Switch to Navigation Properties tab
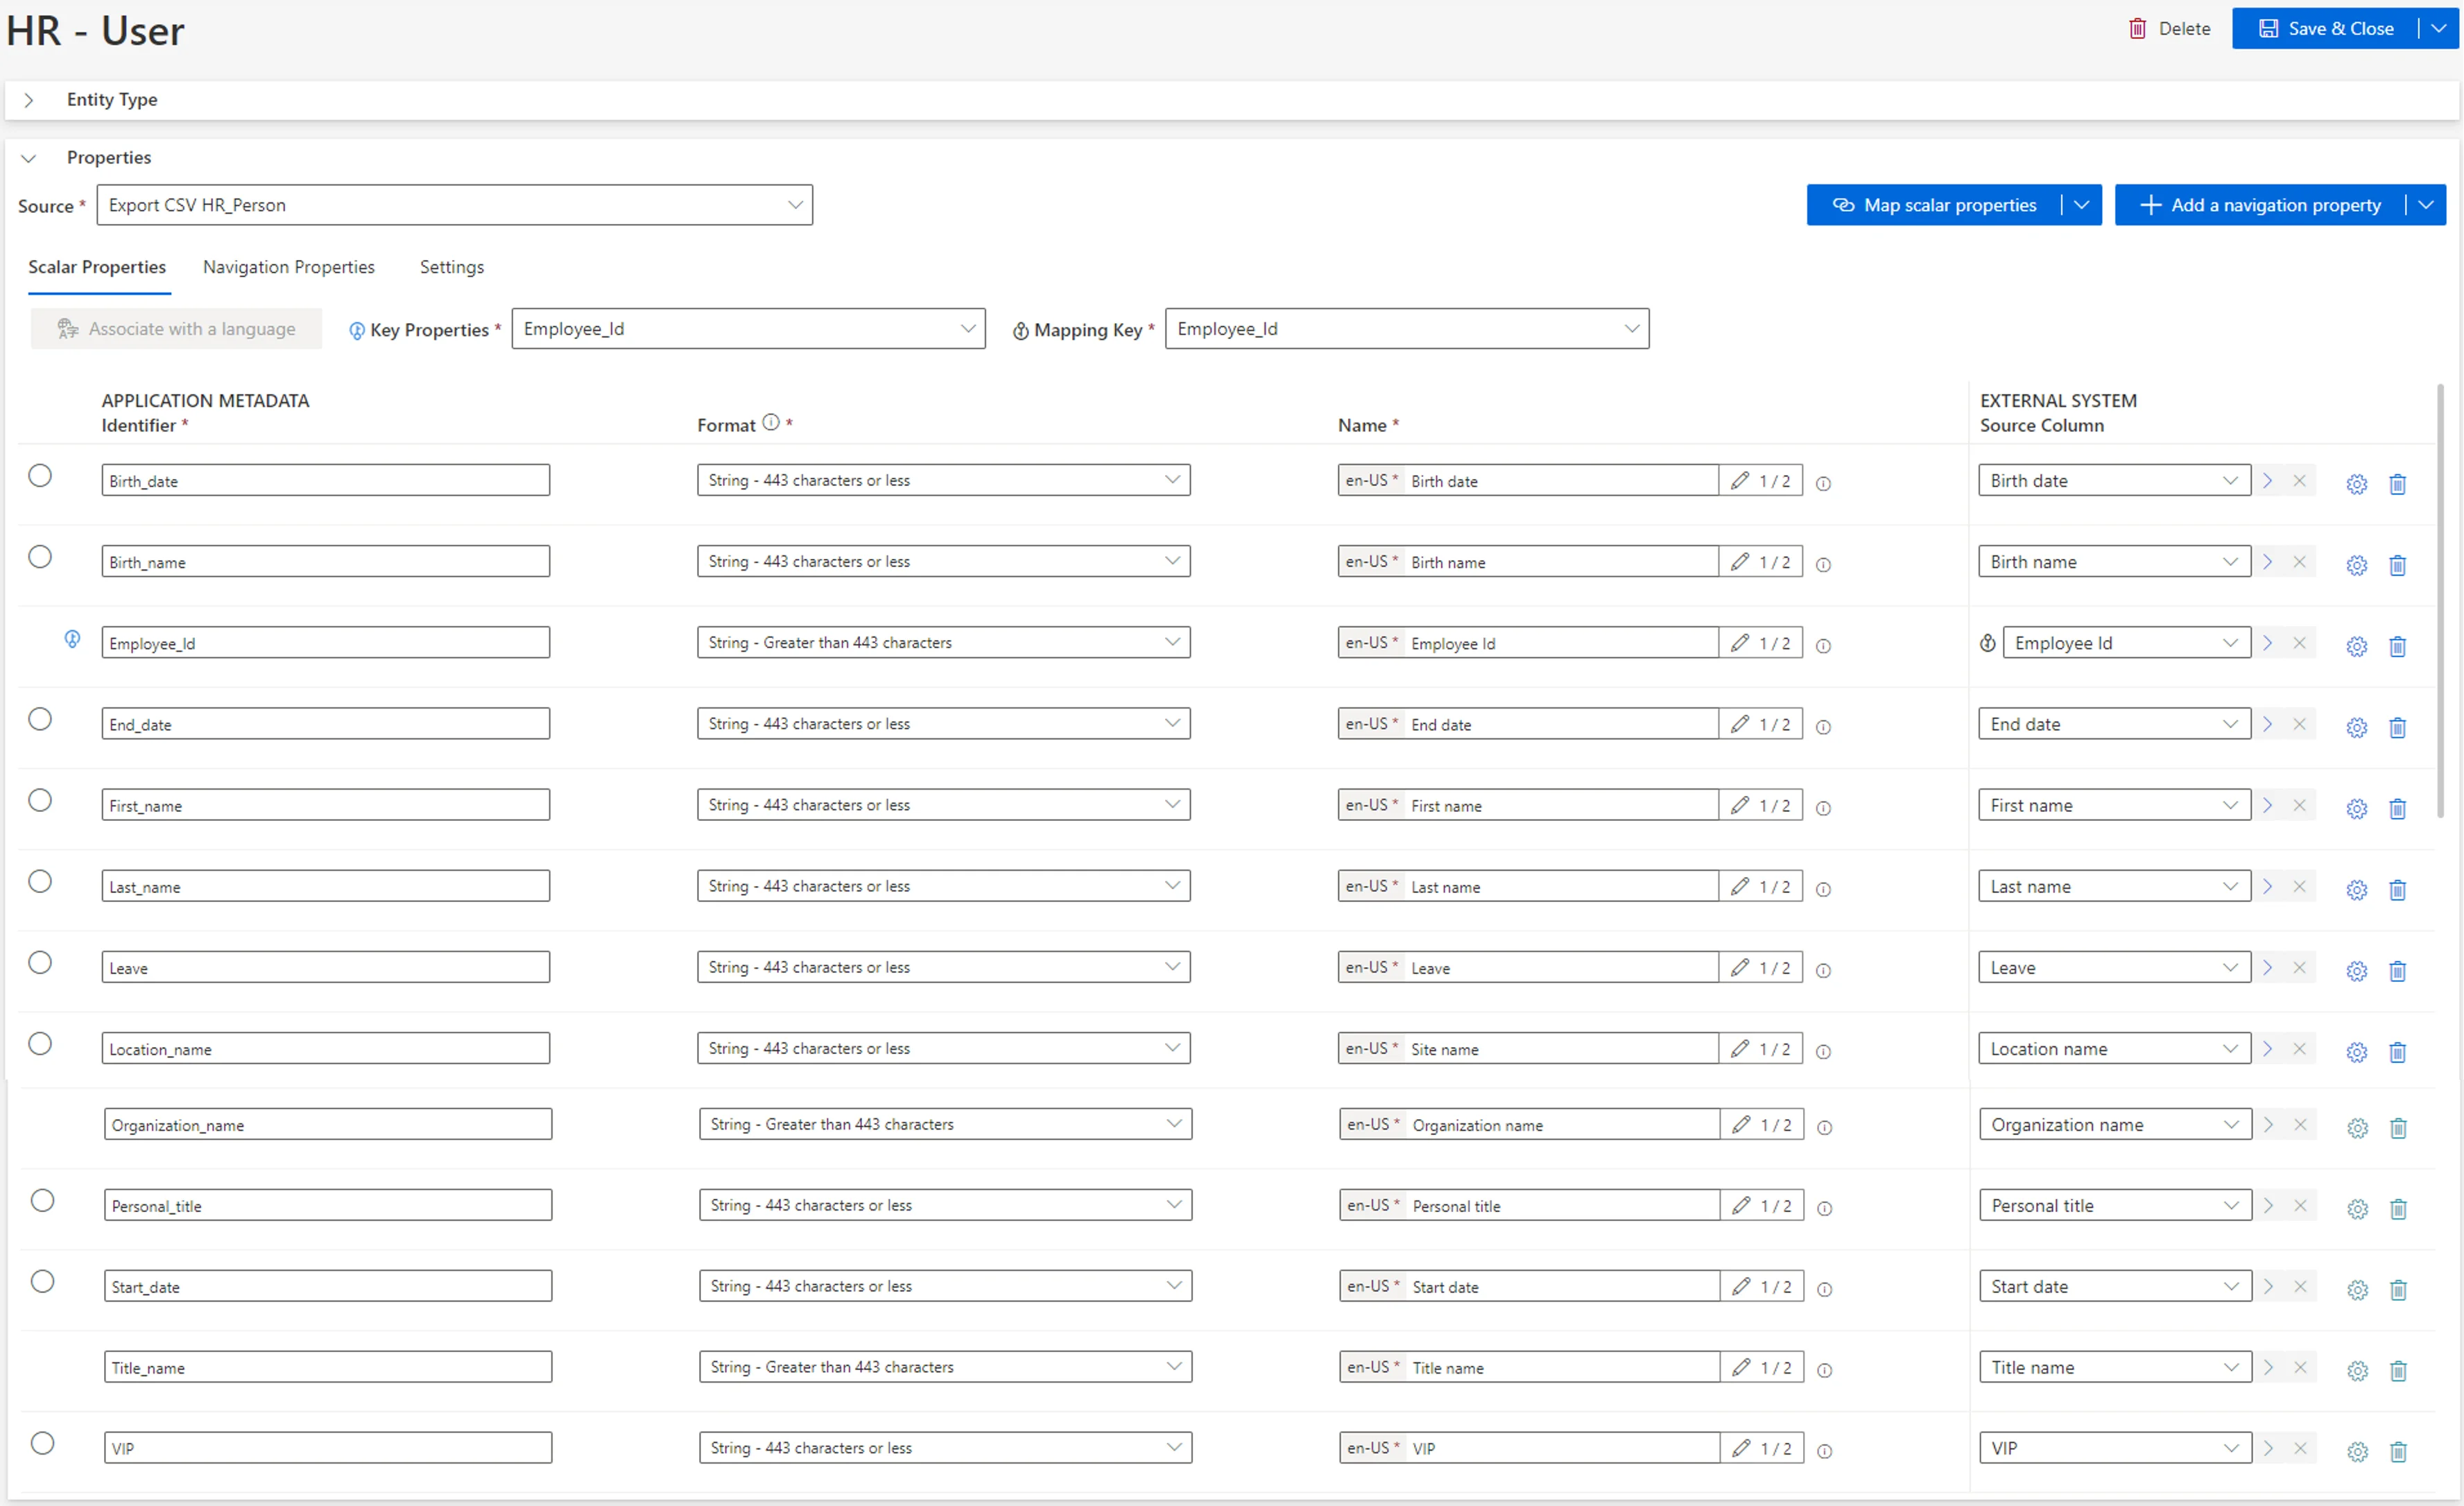Screen dimensions: 2464x1506 pos(289,267)
